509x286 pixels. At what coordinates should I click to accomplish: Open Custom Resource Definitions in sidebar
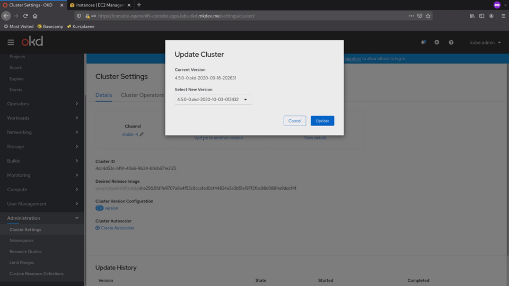(x=37, y=274)
